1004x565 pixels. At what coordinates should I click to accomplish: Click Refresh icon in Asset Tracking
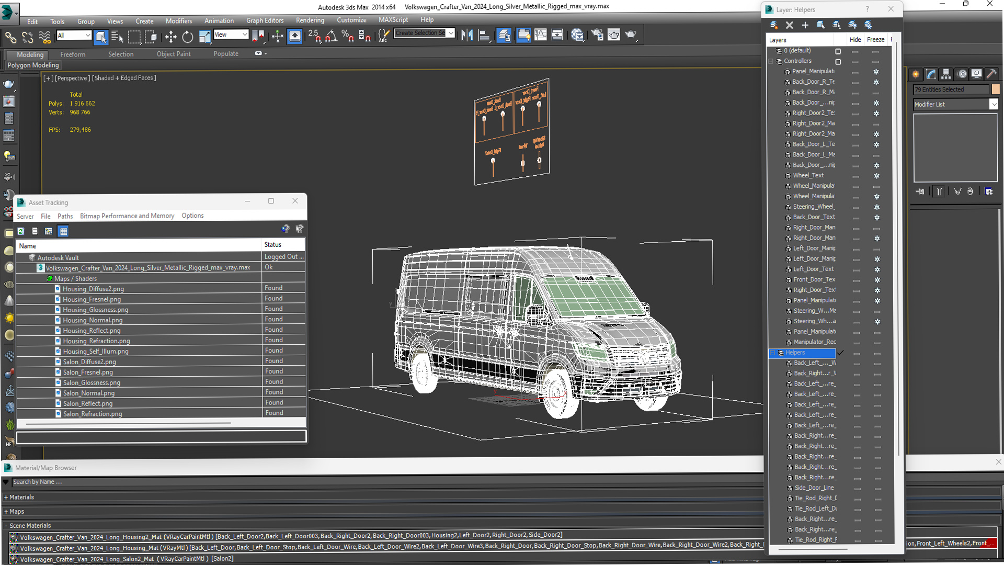[x=21, y=231]
